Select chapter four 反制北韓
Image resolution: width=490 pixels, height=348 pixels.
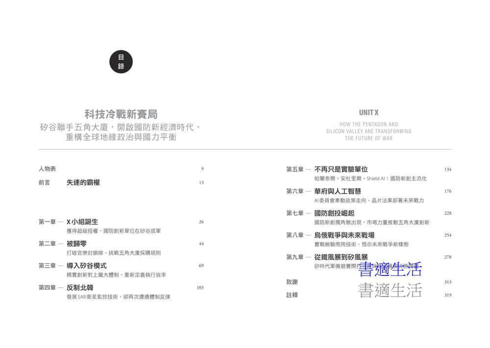tap(79, 288)
